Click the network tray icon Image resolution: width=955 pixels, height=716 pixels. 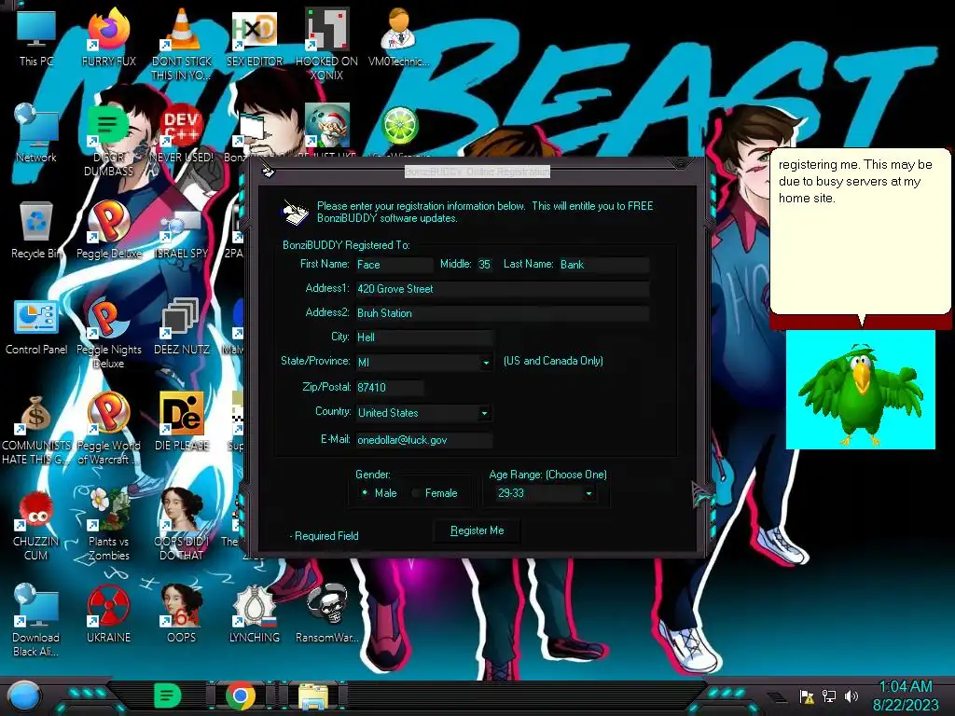click(828, 695)
